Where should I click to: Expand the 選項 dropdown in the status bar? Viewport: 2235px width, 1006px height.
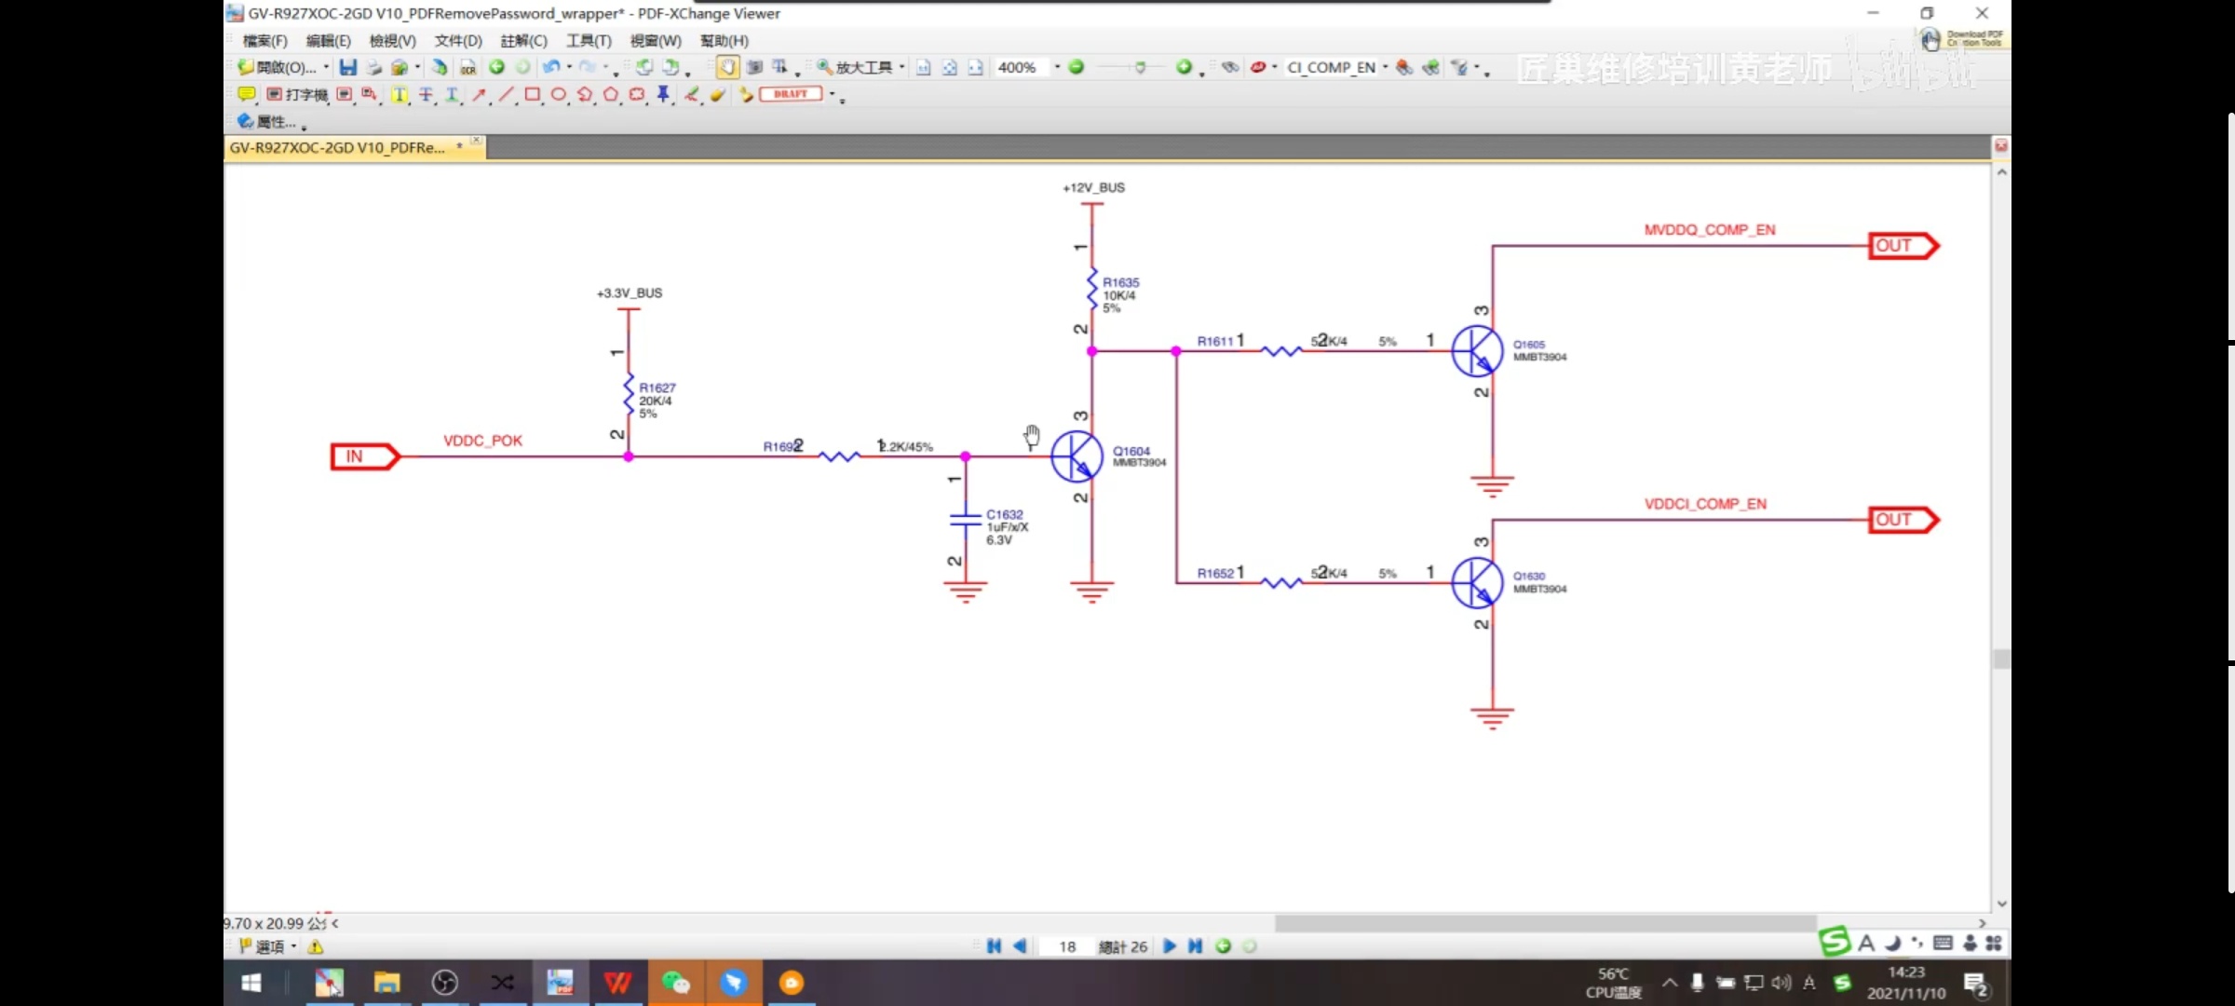[293, 946]
